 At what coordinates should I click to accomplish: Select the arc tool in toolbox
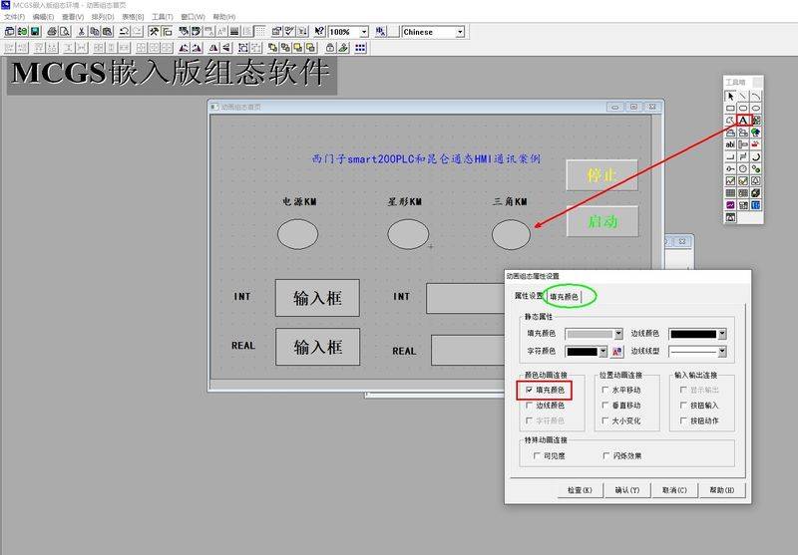(756, 96)
